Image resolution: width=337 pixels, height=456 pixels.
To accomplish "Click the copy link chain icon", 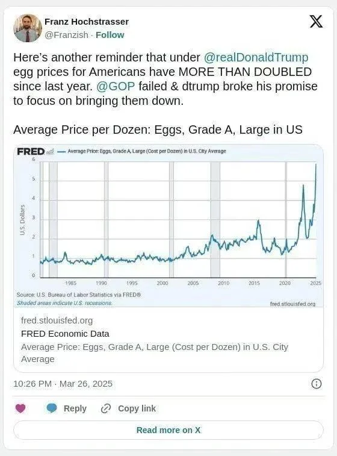I will [x=106, y=408].
